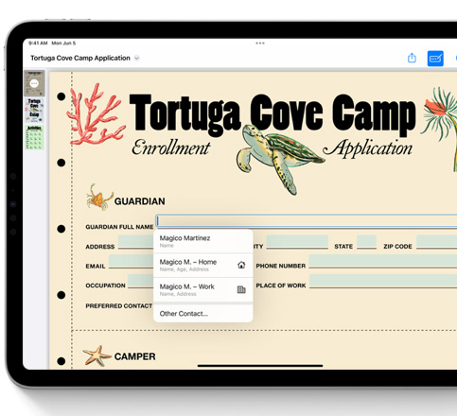Viewport: 457px width, 416px height.
Task: Select the Magico M. – Home autofill entry
Action: 203,265
